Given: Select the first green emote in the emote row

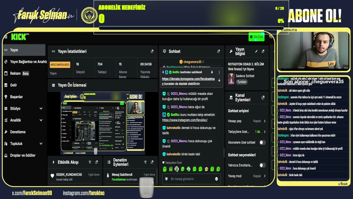Looking at the screenshot, I should (165, 169).
